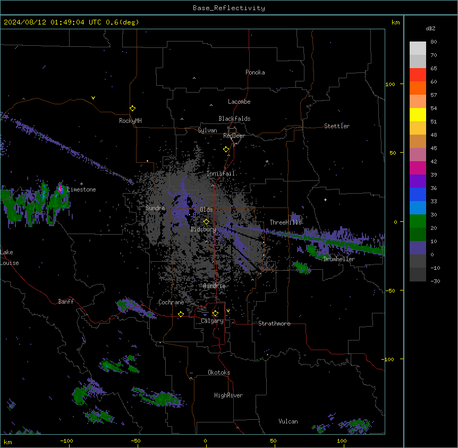The width and height of the screenshot is (458, 448).
Task: Pick the red 60-65 dBZ legend color
Action: [418, 75]
